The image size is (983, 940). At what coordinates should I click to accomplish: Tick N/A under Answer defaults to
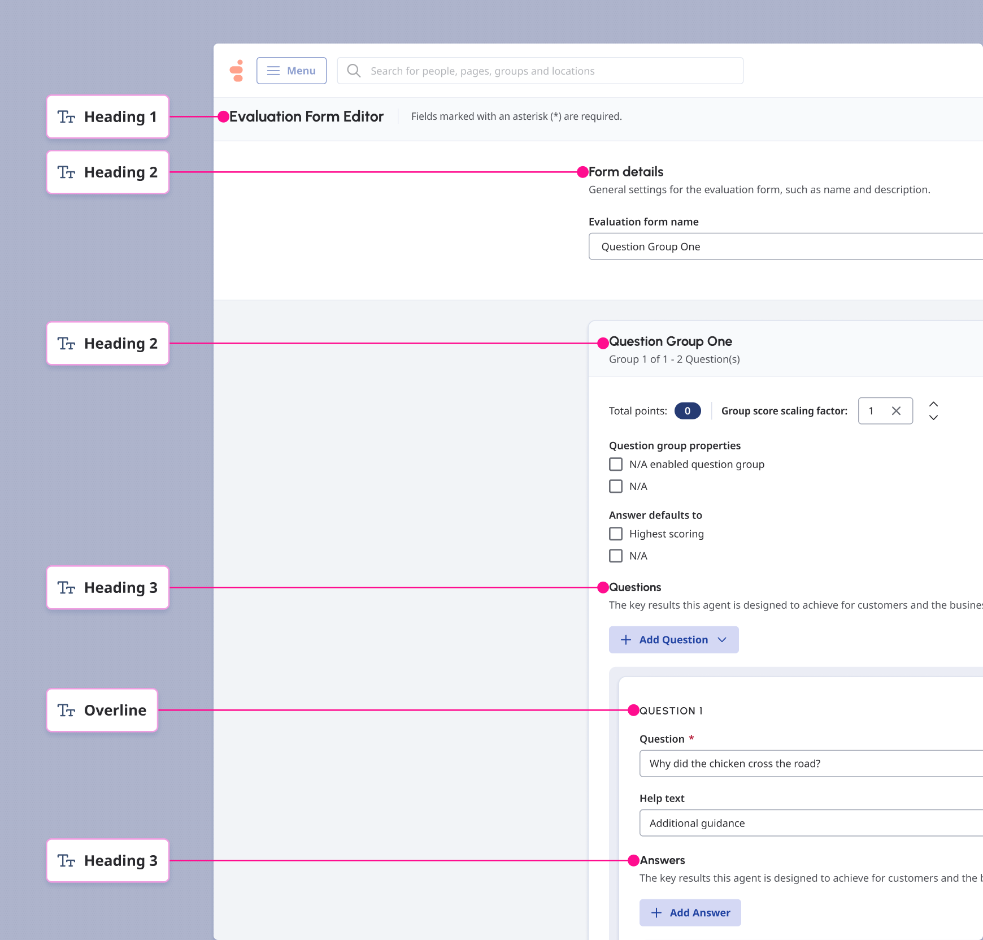[x=616, y=556]
